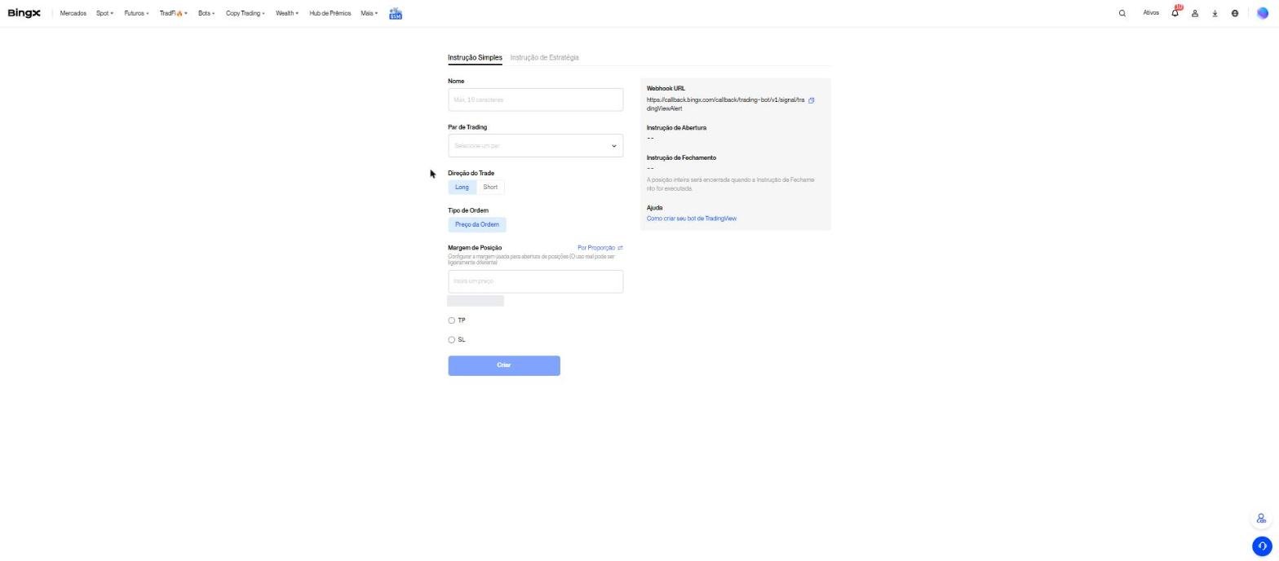Switch to Instrução Simples tab
The width and height of the screenshot is (1279, 561).
[475, 58]
